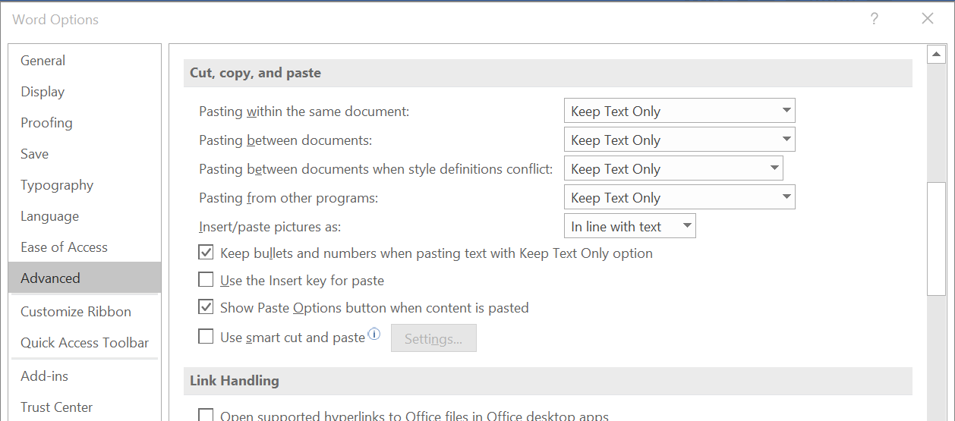Click the Help question mark icon
The height and width of the screenshot is (421, 955).
click(x=875, y=19)
